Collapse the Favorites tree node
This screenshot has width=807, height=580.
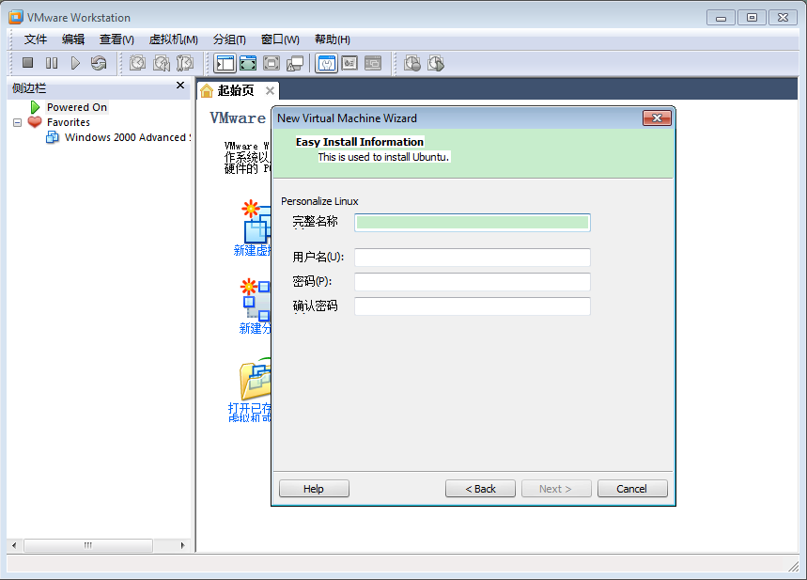coord(18,122)
